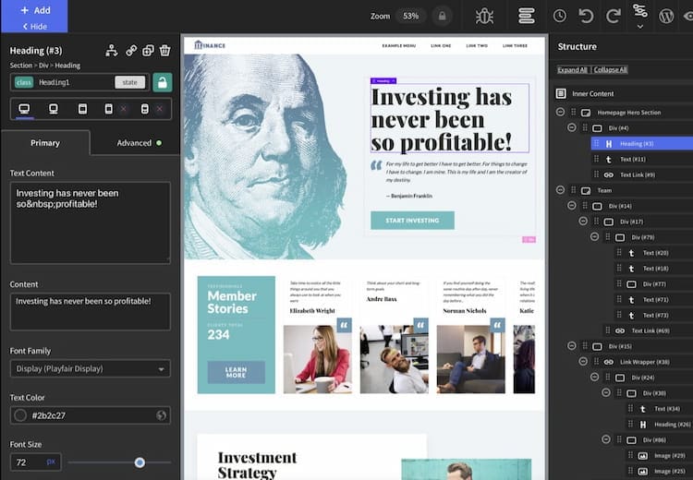The image size is (693, 480).
Task: Click the LEARN MORE button in preview
Action: [x=236, y=372]
